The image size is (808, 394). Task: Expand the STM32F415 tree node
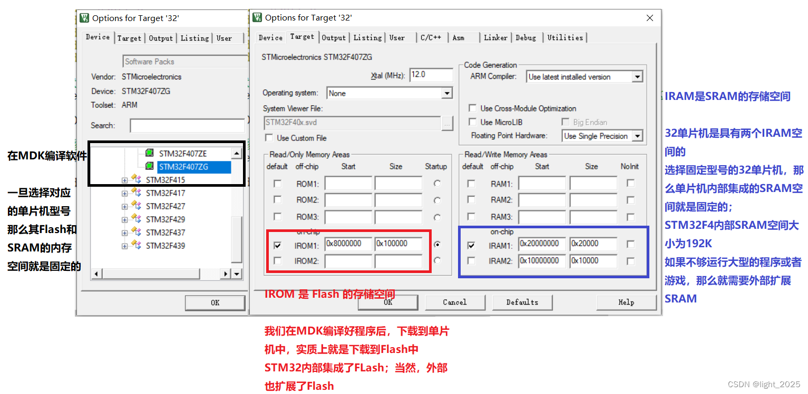pyautogui.click(x=124, y=180)
